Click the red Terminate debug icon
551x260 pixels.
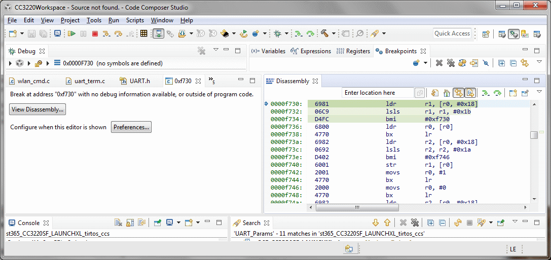95,34
